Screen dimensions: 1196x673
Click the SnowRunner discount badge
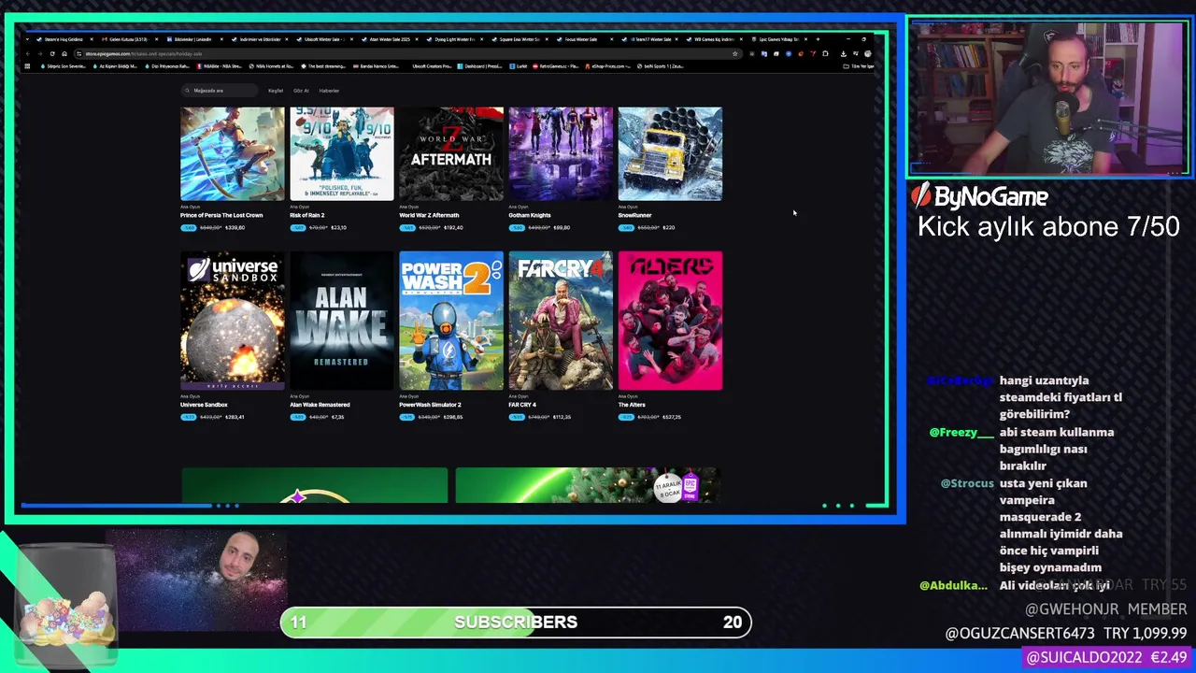point(626,227)
